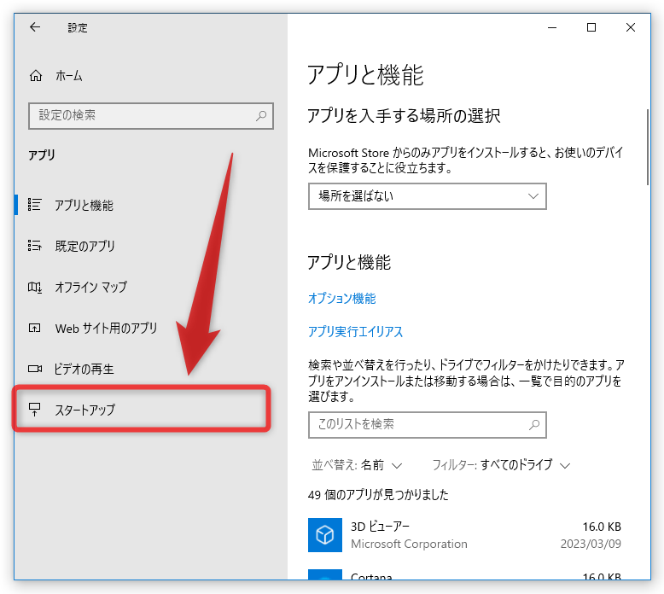
Task: Open 並べ替え: 名前 sort dropdown
Action: coord(357,465)
